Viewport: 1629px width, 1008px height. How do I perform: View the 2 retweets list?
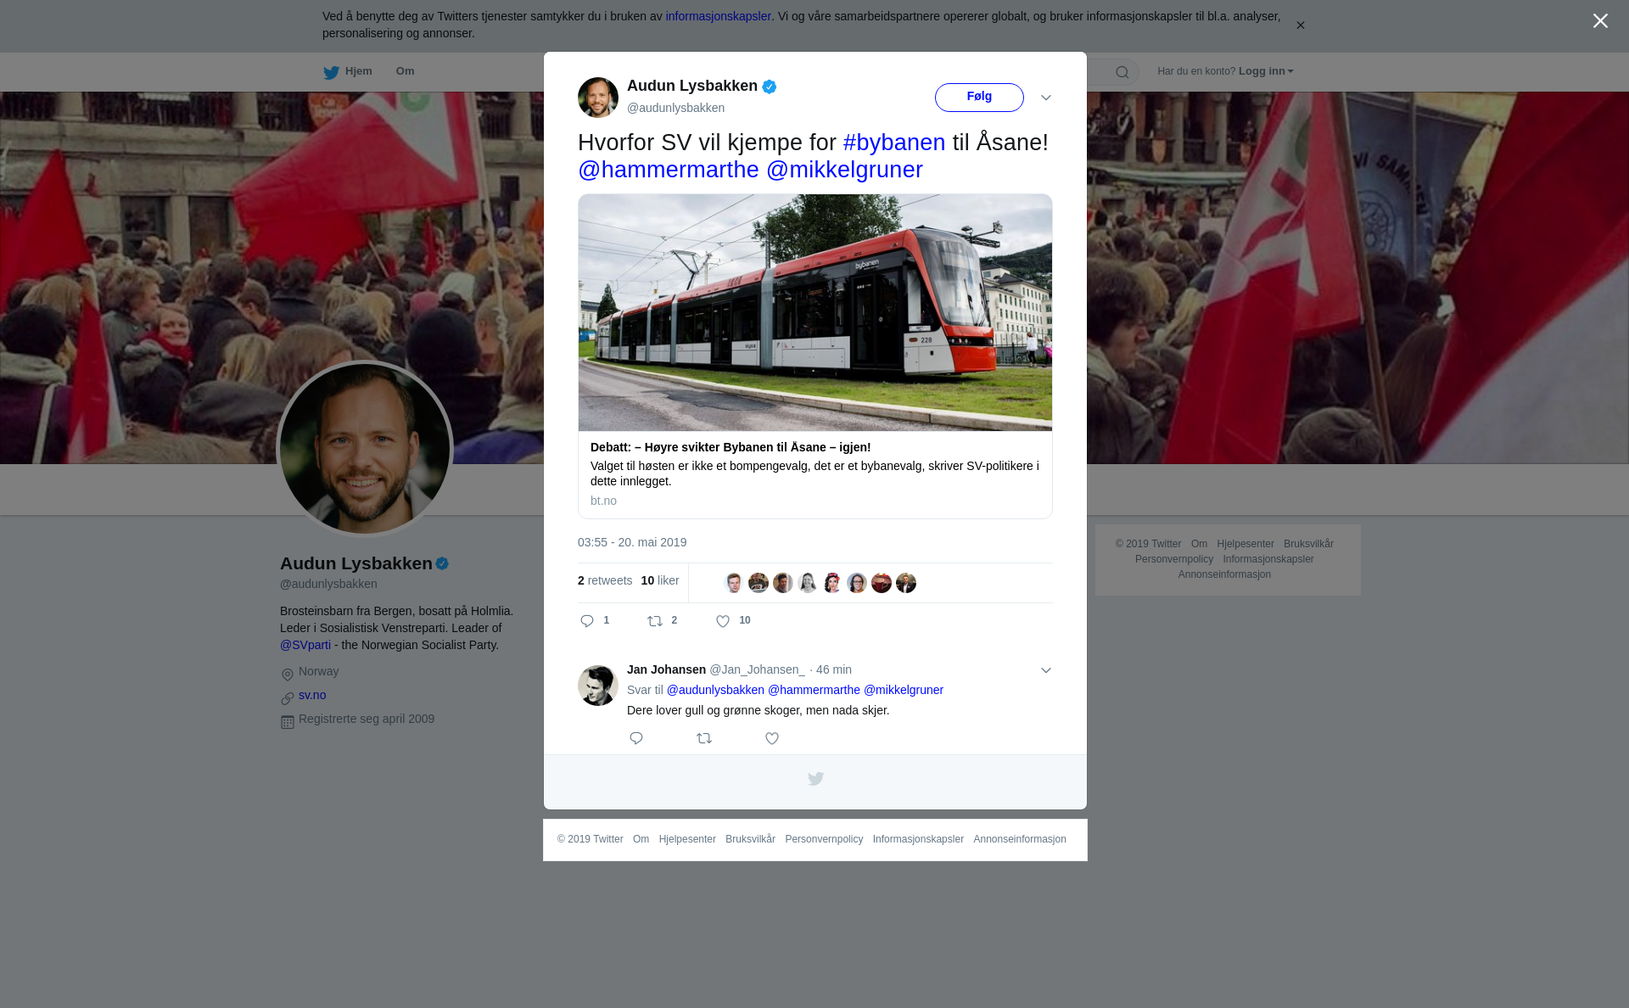tap(605, 580)
